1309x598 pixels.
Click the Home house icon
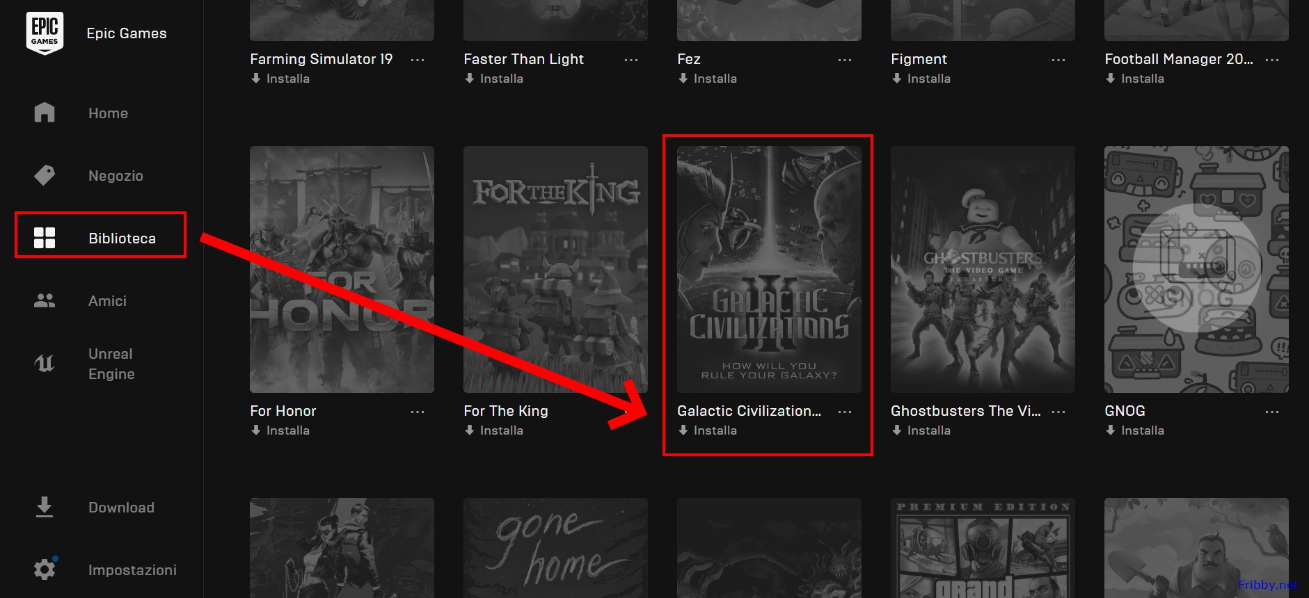click(45, 113)
